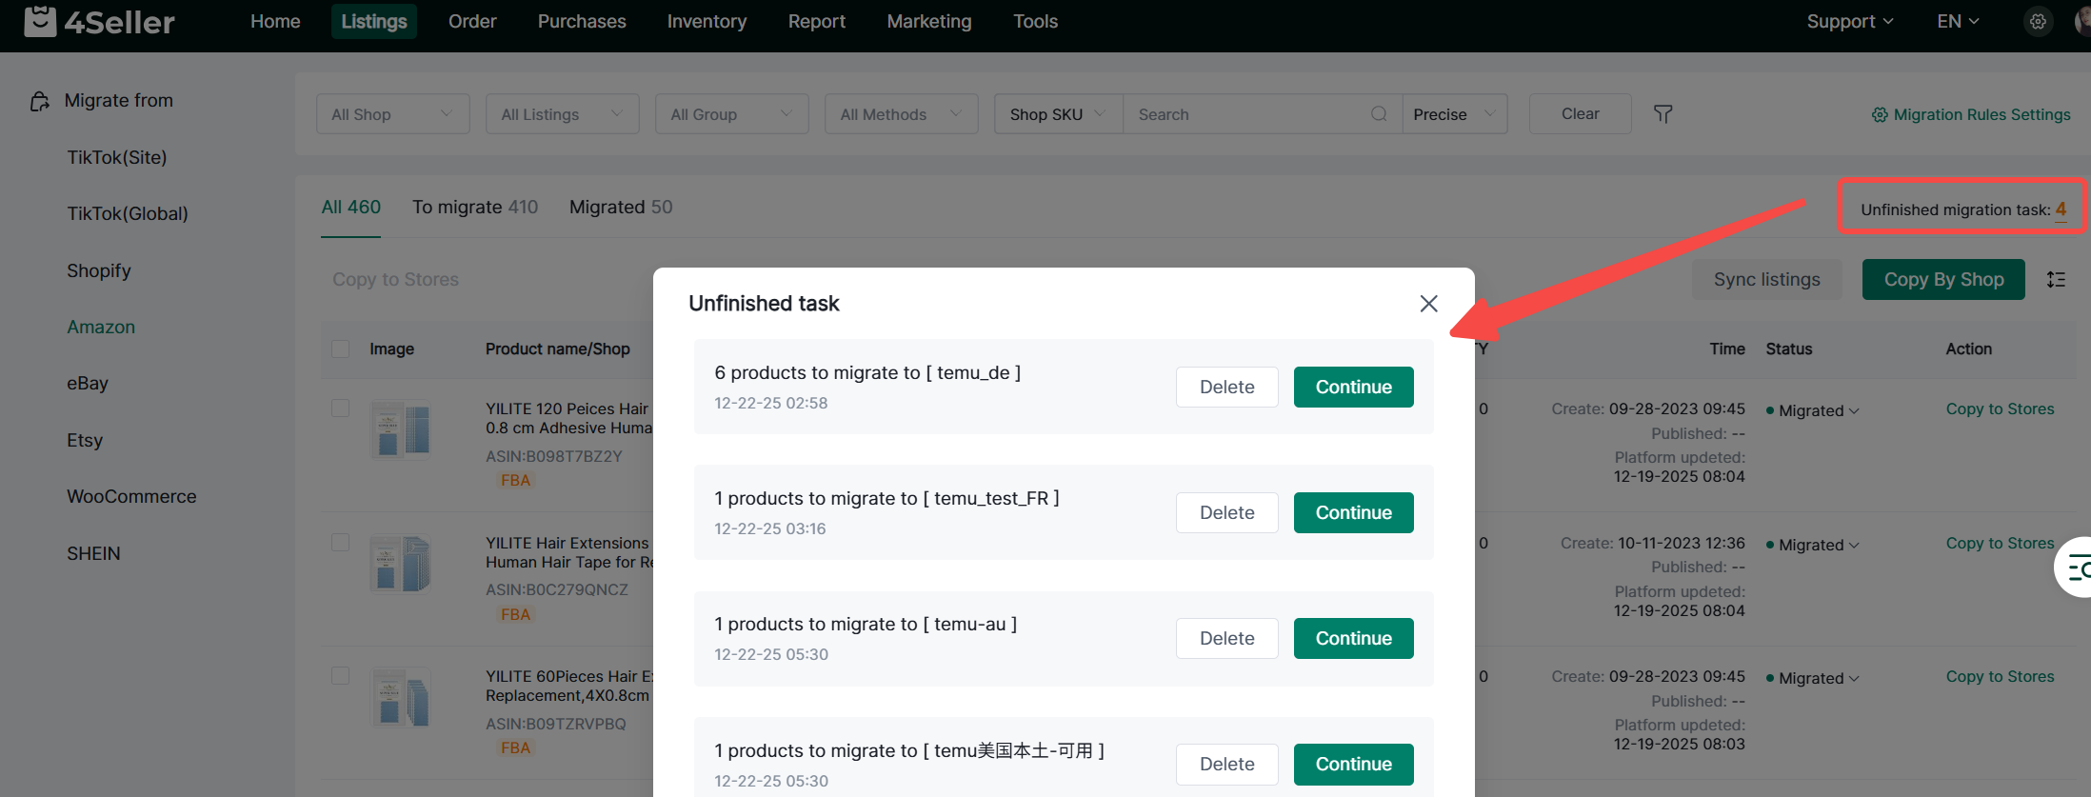Expand the Support menu in header
Viewport: 2091px width, 797px height.
pos(1849,21)
